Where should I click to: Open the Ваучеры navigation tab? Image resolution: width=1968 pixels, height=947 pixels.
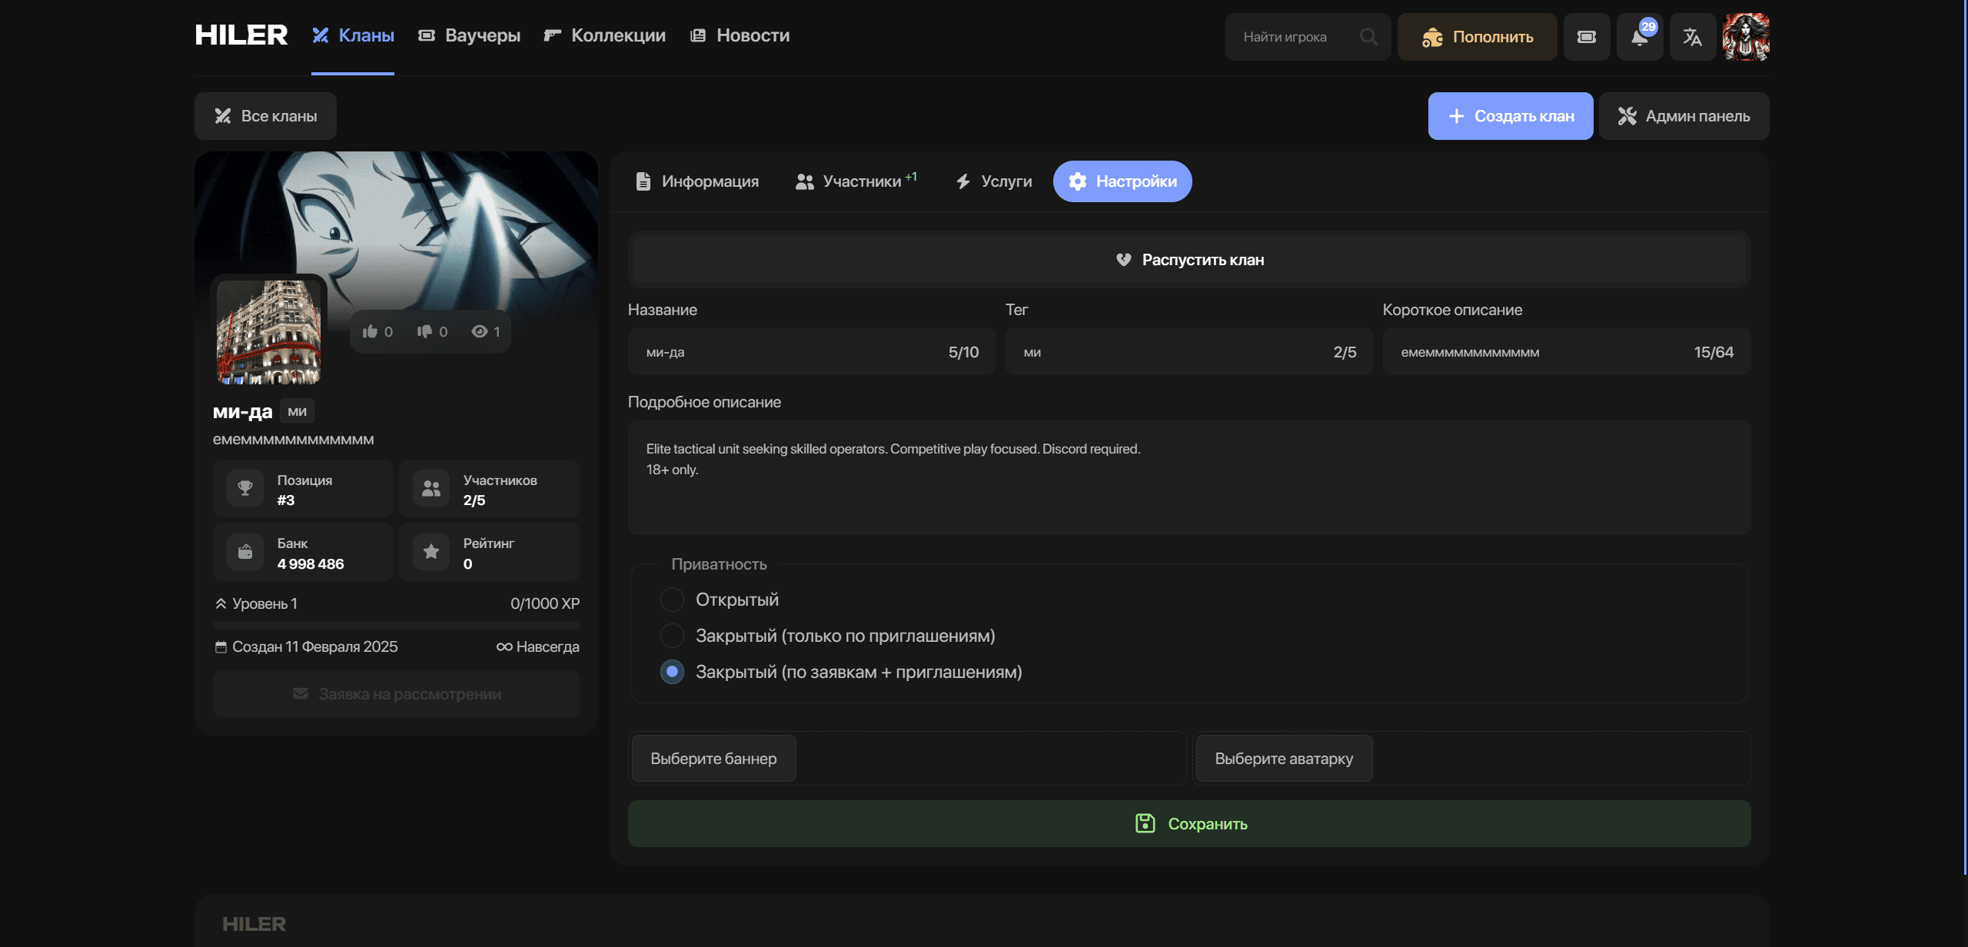click(469, 35)
